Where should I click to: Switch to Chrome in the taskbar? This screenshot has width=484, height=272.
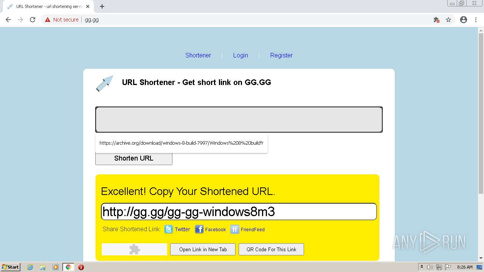(68, 267)
